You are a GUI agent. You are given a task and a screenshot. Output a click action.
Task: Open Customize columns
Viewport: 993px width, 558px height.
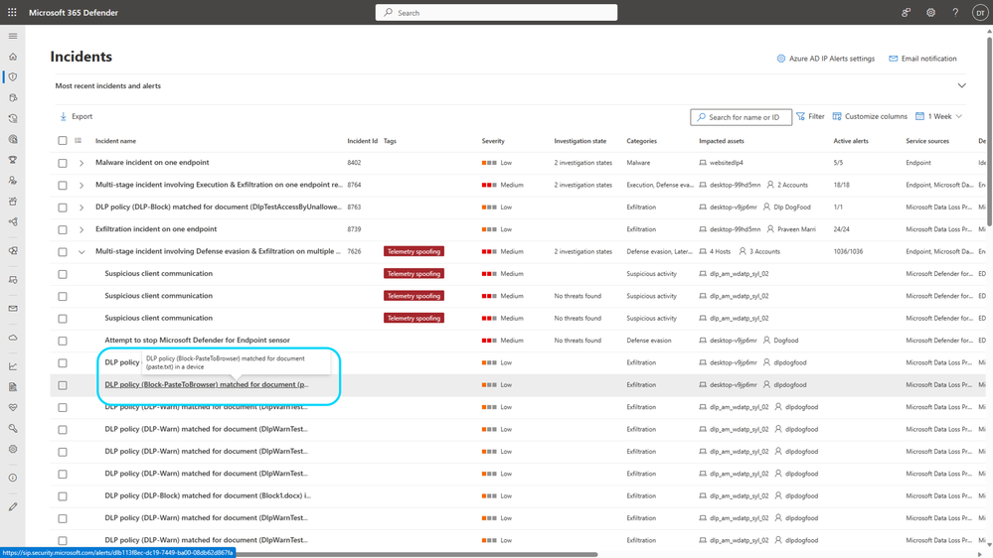(x=870, y=116)
